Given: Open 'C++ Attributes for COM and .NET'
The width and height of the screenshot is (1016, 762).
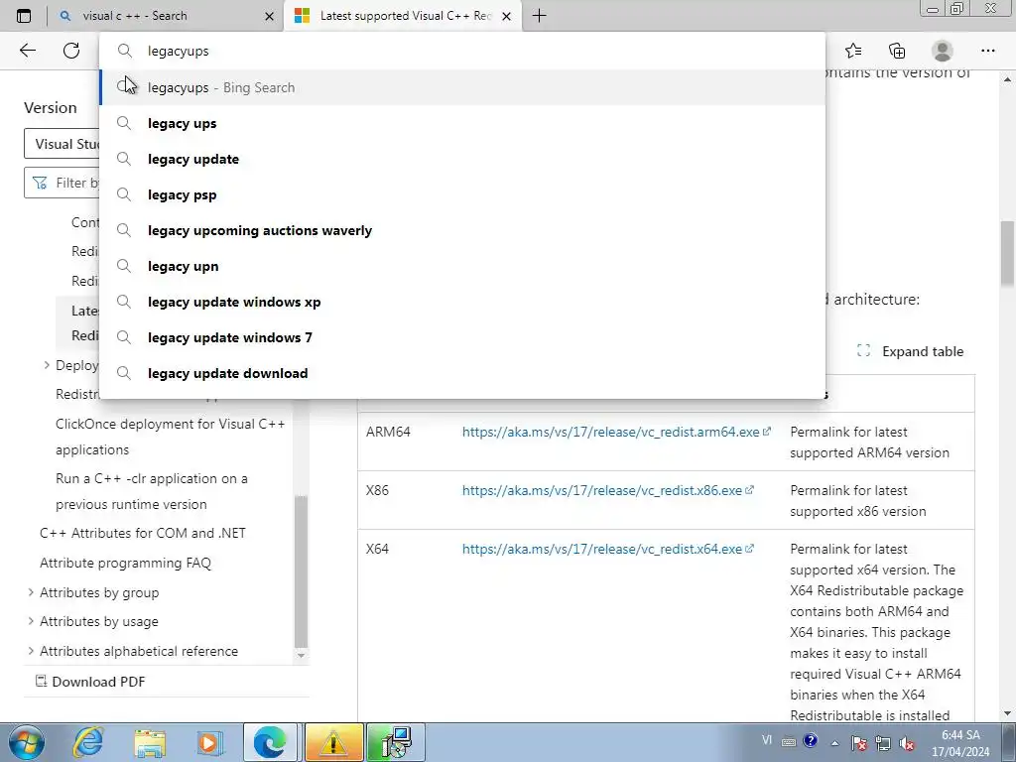Looking at the screenshot, I should coord(143,533).
